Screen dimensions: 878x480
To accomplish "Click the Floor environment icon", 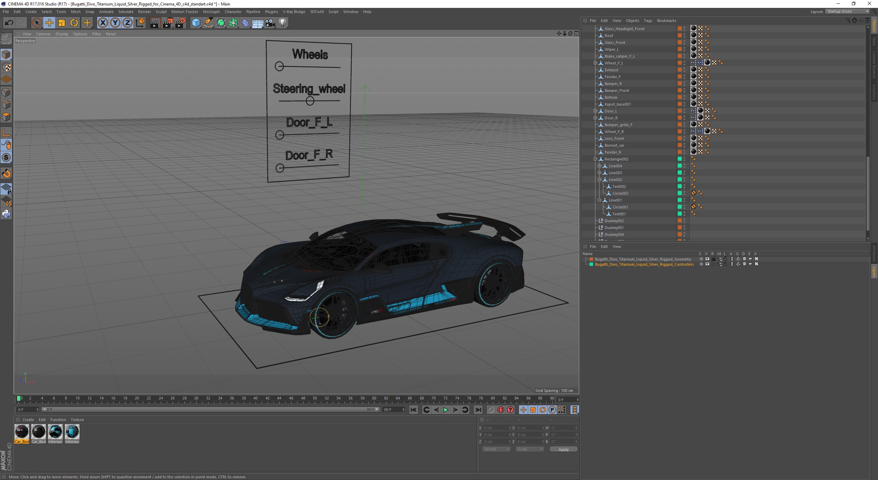I will pyautogui.click(x=258, y=23).
